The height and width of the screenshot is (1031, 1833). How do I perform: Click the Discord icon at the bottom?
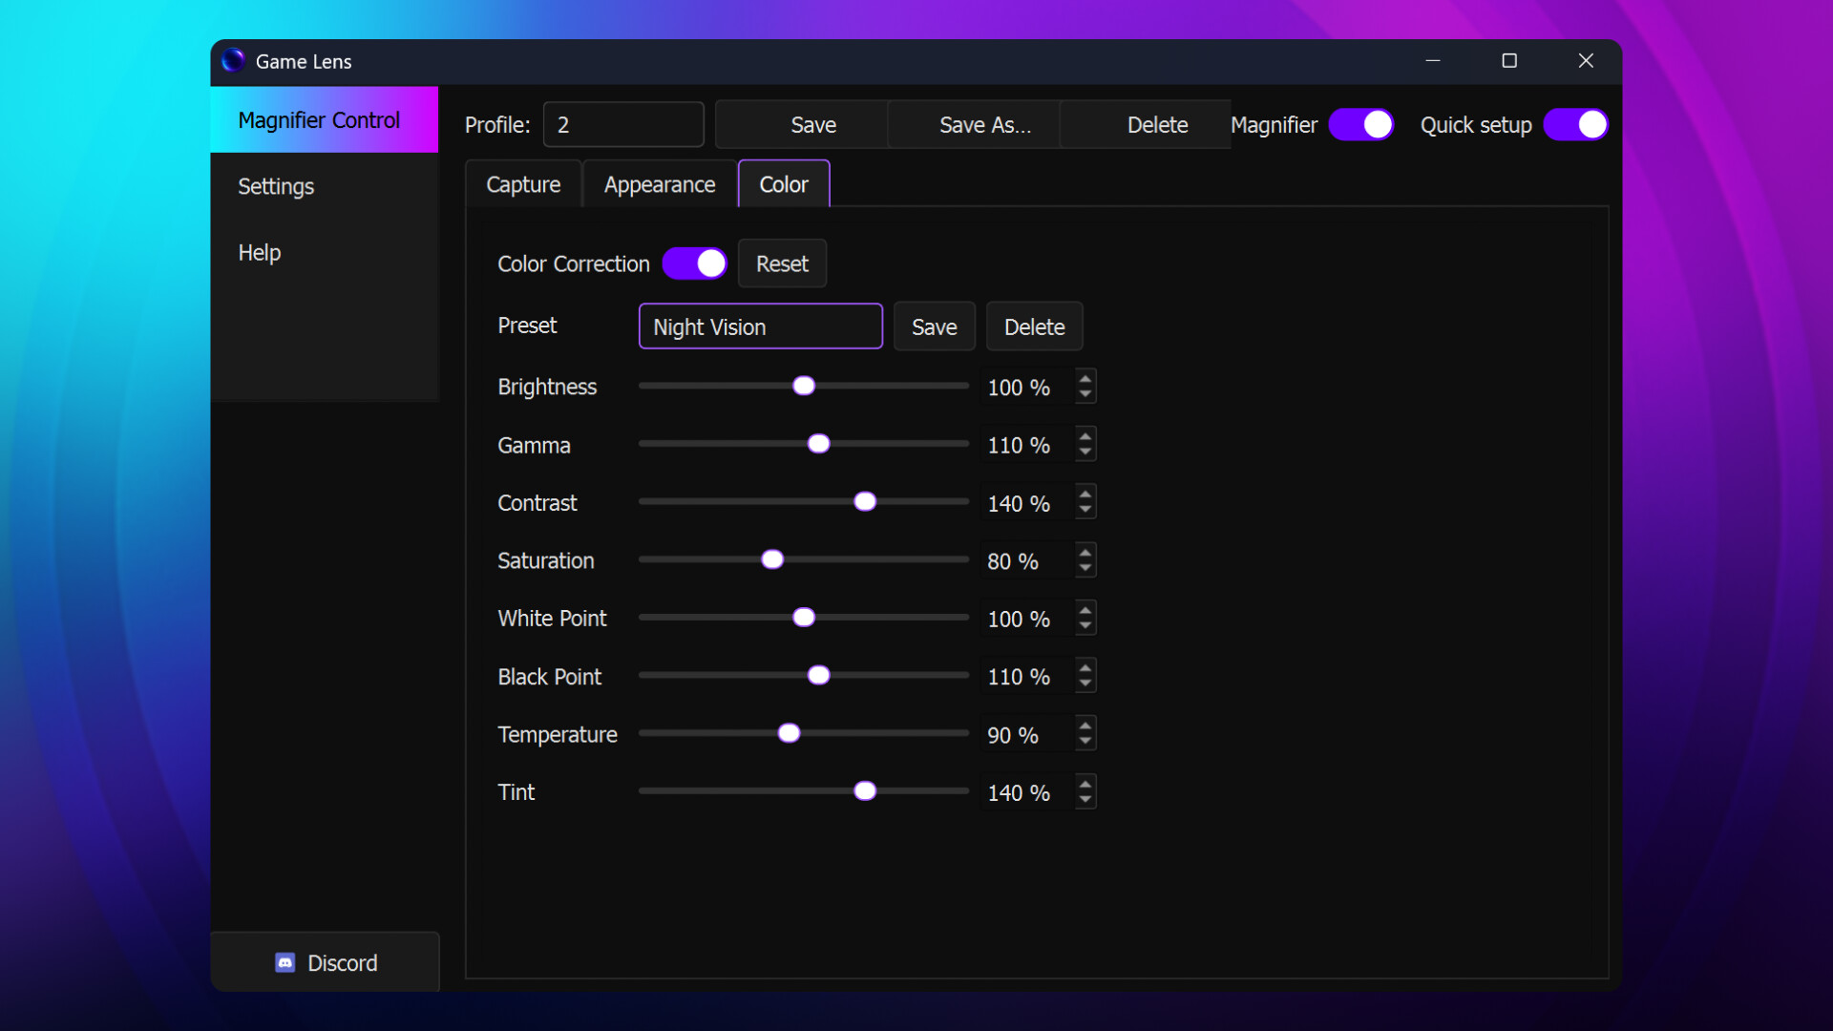click(x=284, y=962)
